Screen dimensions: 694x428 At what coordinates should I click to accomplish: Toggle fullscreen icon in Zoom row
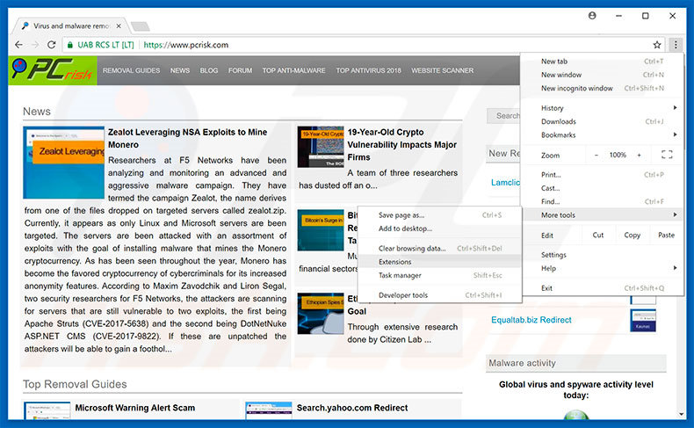(x=667, y=155)
